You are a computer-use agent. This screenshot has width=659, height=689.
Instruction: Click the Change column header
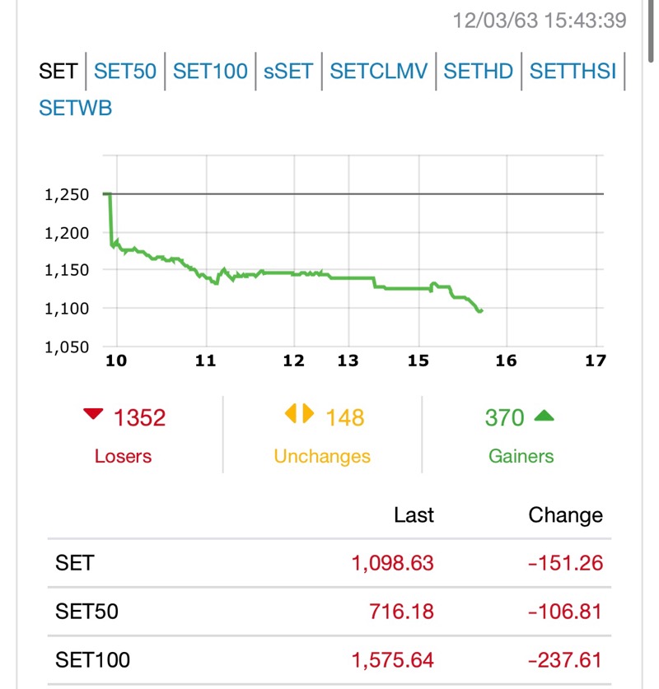[565, 515]
